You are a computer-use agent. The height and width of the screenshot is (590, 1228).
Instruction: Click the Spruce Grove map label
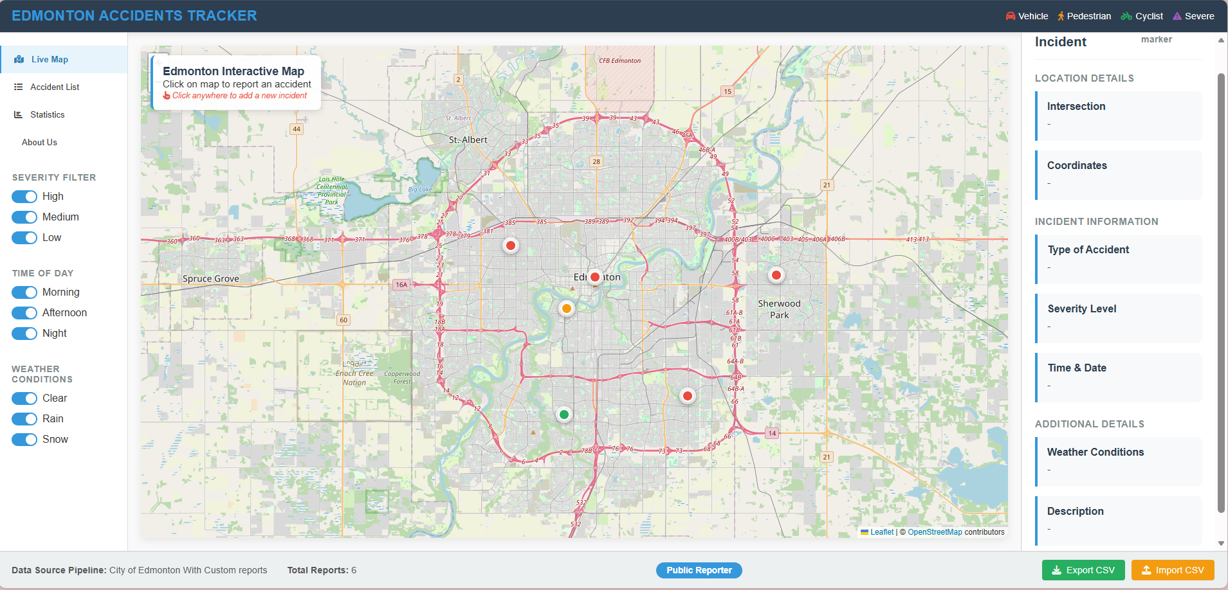coord(210,278)
